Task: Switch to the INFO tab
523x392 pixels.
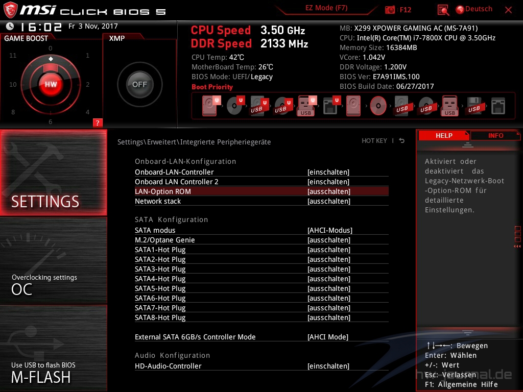Action: click(495, 135)
